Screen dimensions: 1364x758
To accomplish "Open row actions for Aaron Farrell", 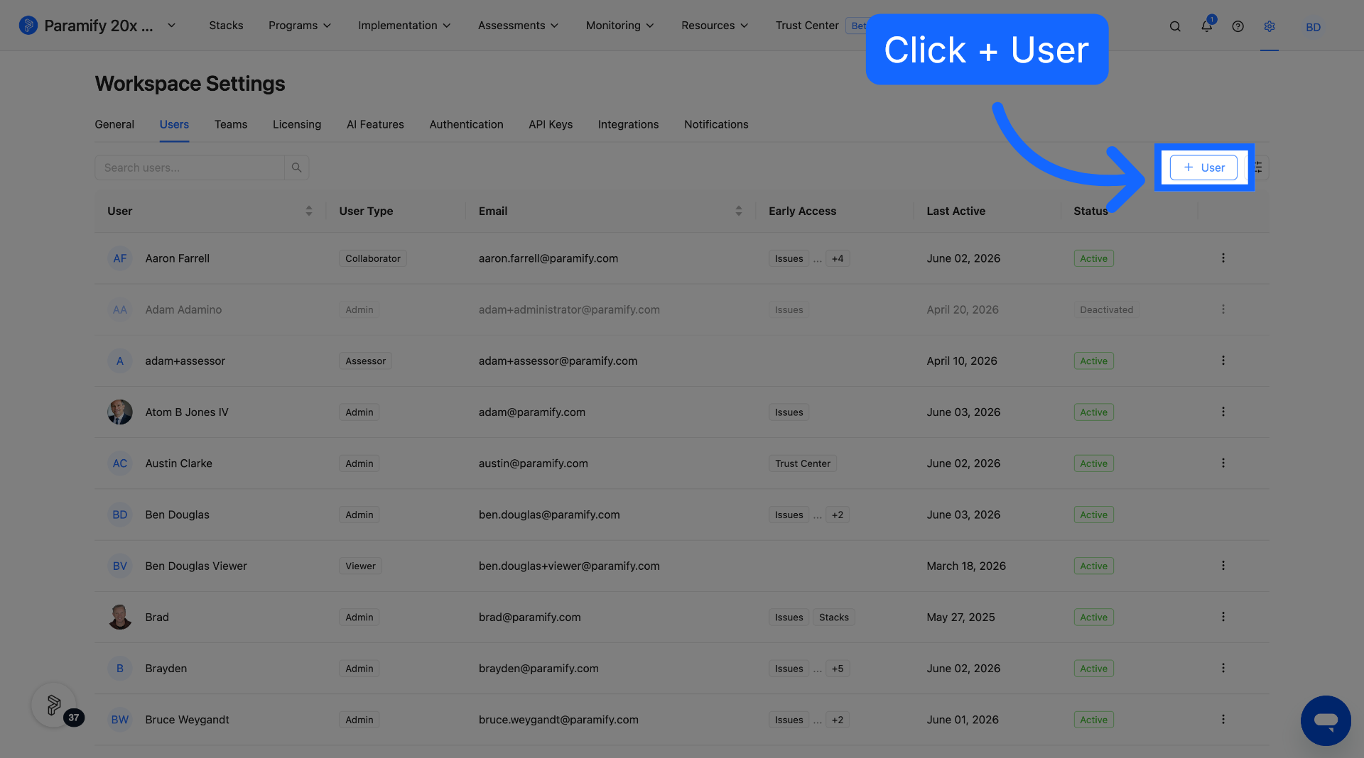I will tap(1223, 258).
